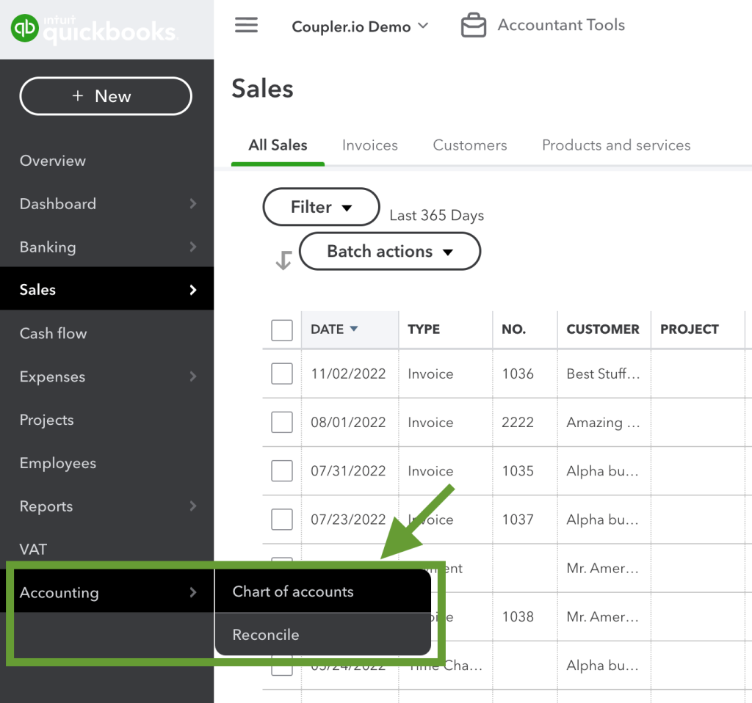Expand the Reports sidebar chevron

tap(193, 506)
